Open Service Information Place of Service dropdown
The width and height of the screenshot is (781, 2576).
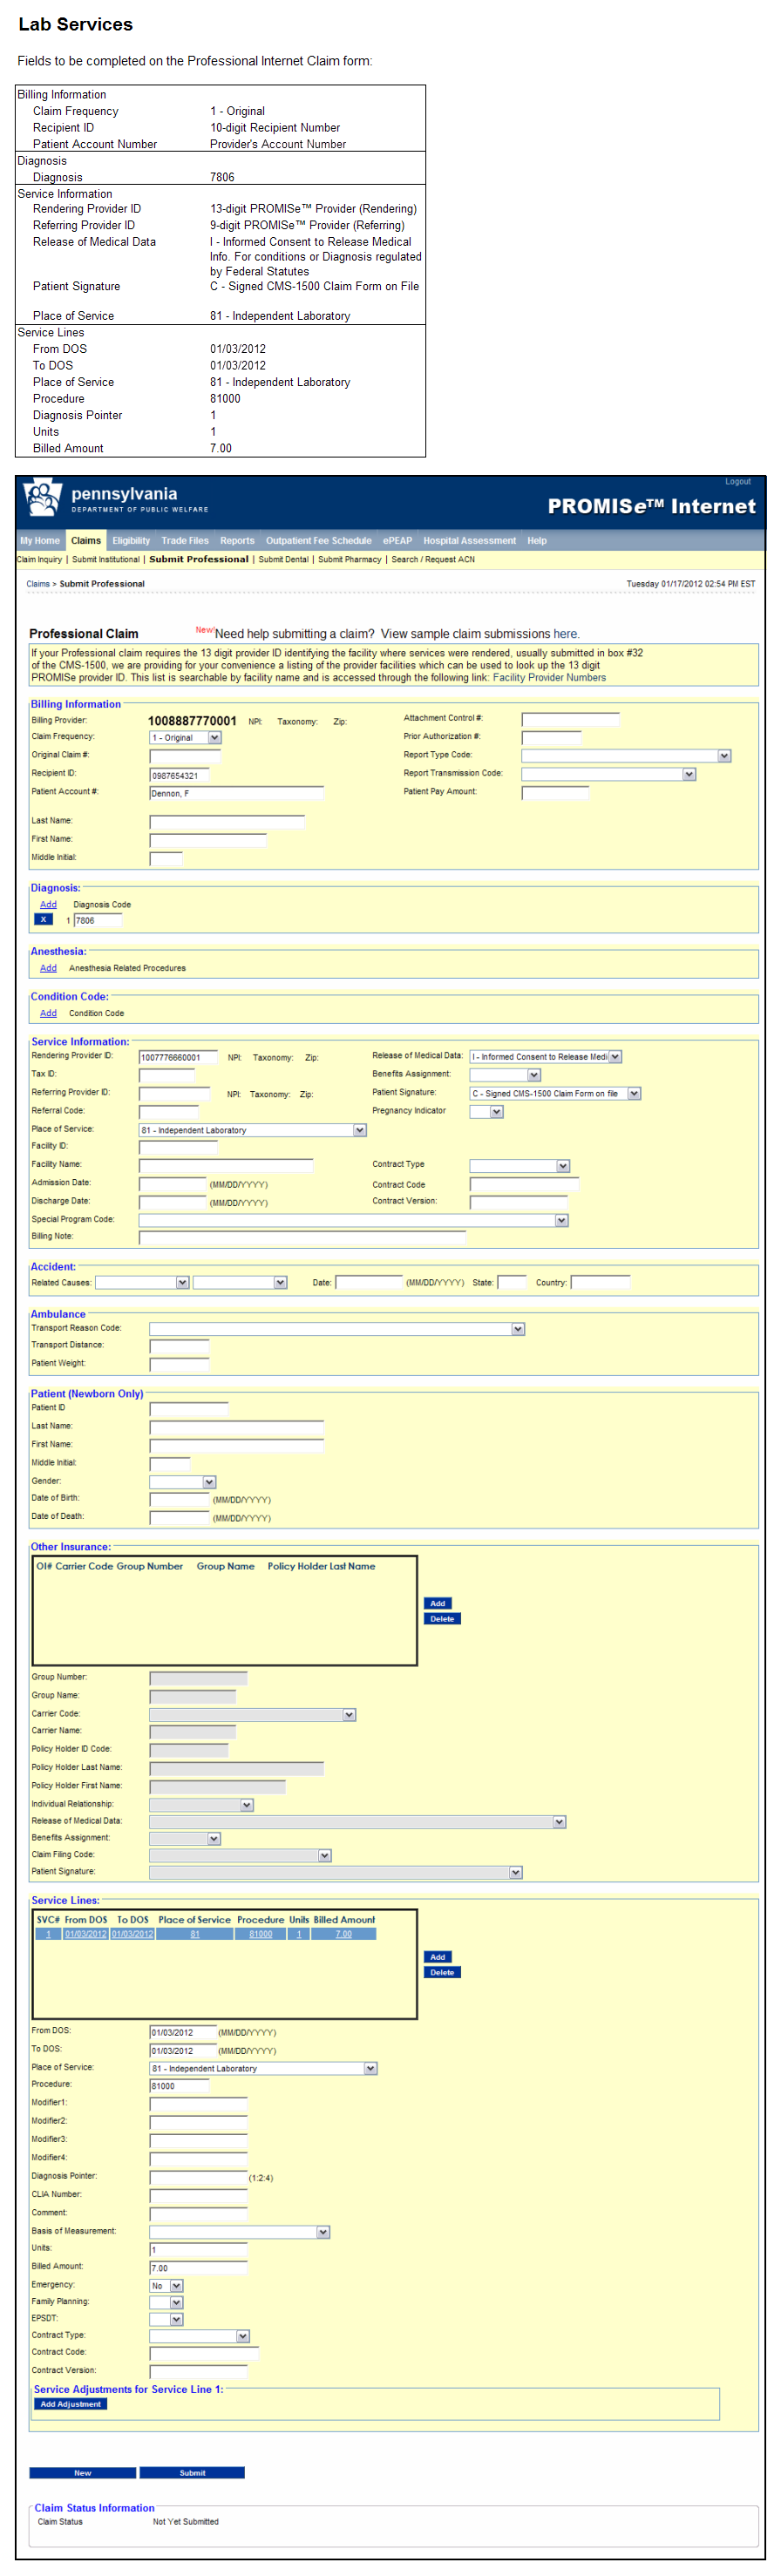(x=360, y=1130)
